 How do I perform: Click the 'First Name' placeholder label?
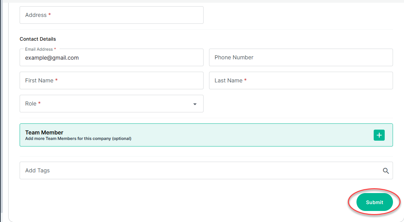tap(39, 81)
